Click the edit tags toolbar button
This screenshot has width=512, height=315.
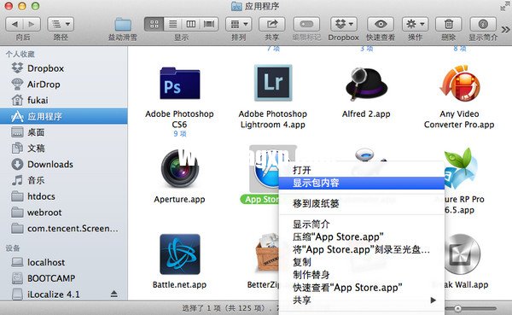coord(306,24)
